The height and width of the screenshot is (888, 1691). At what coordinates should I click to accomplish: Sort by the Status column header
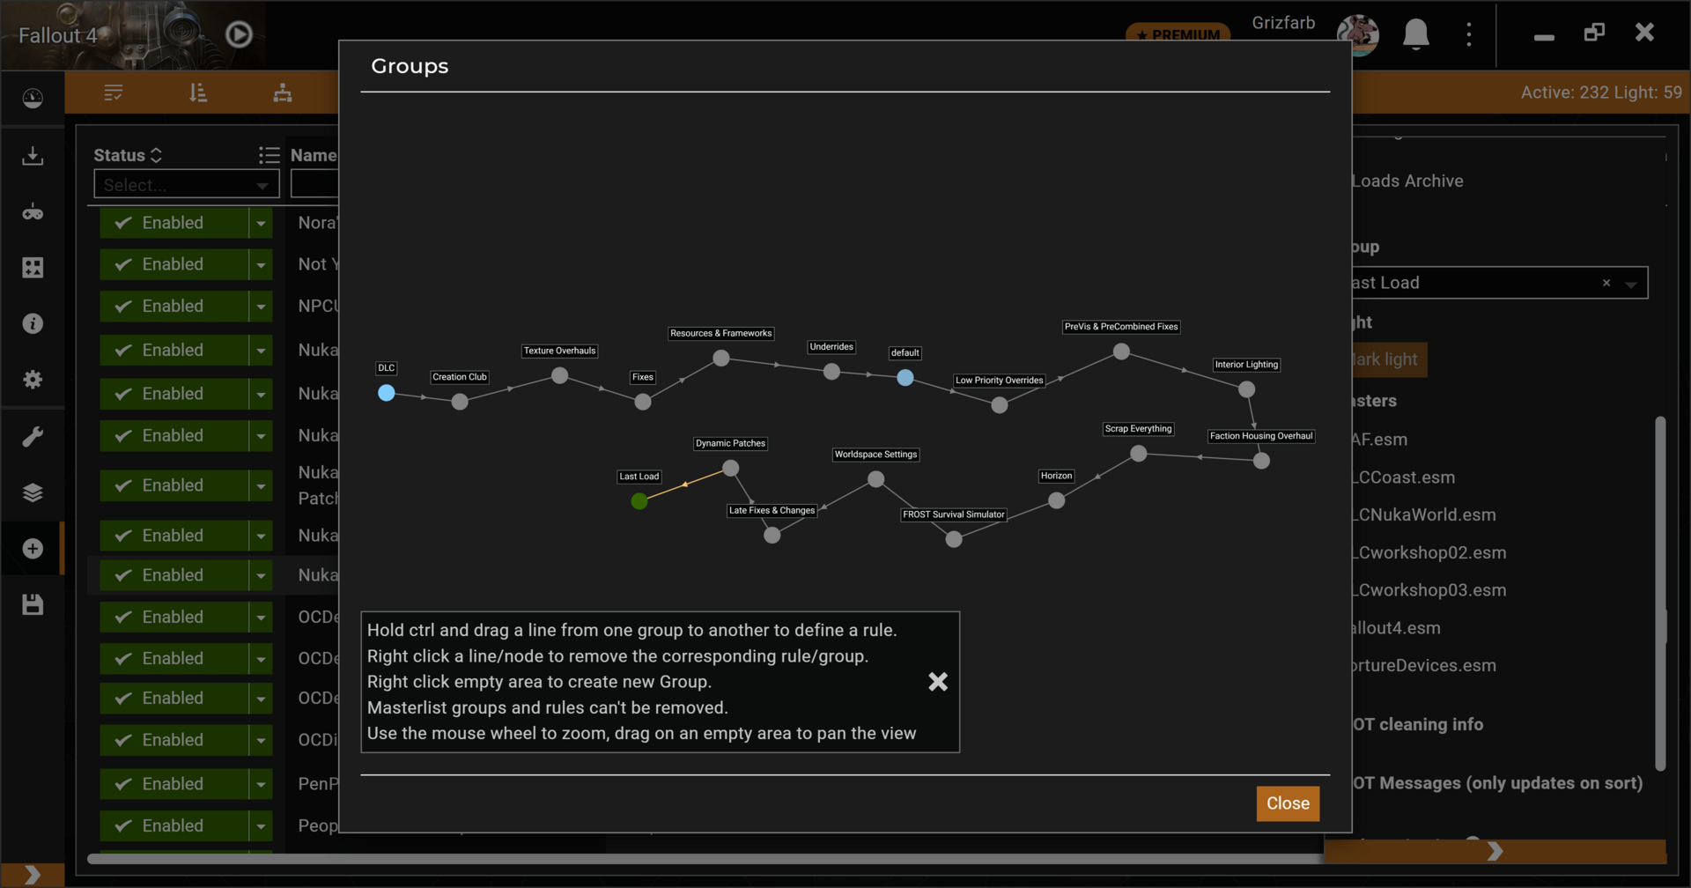click(x=129, y=155)
